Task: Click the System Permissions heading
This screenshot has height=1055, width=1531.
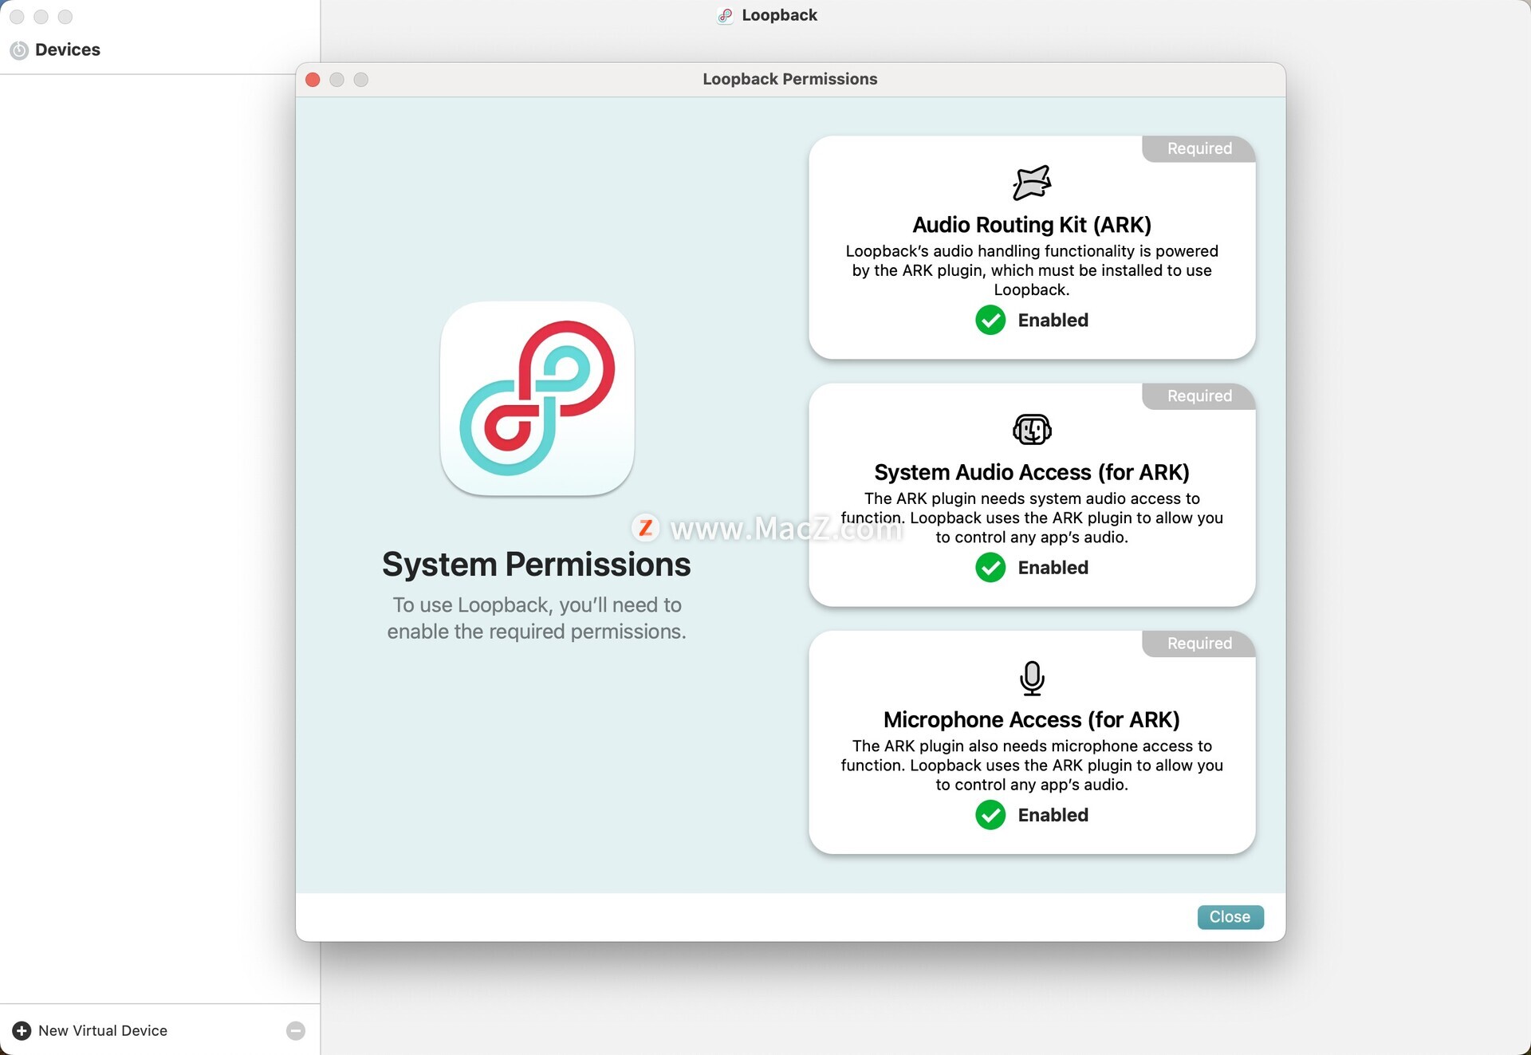Action: 537,565
